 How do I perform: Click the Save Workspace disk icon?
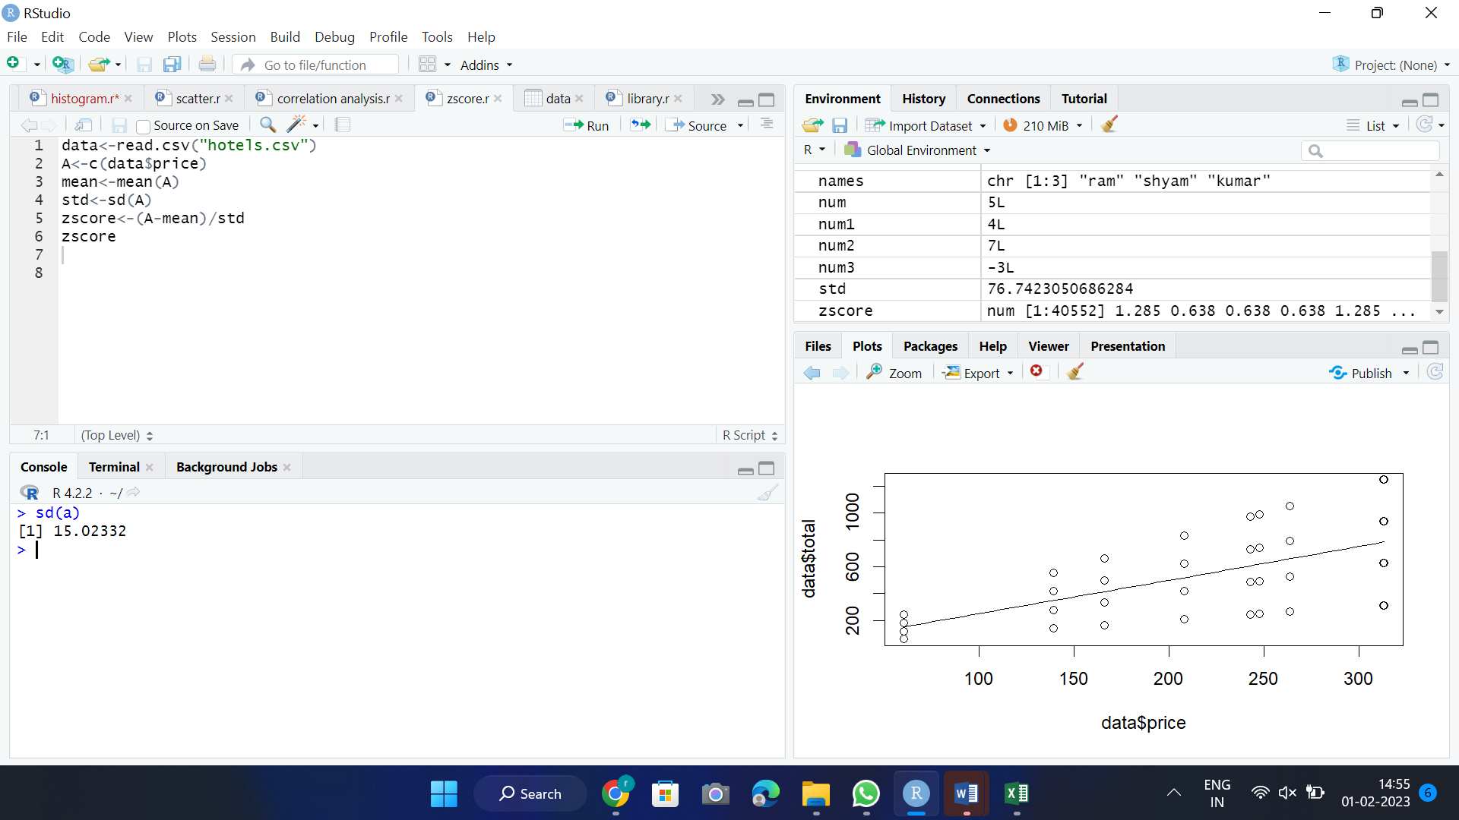[840, 125]
